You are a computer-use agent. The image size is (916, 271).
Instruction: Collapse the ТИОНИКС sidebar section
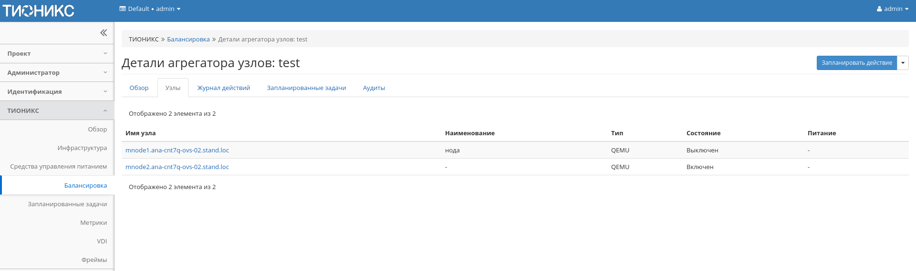[57, 110]
